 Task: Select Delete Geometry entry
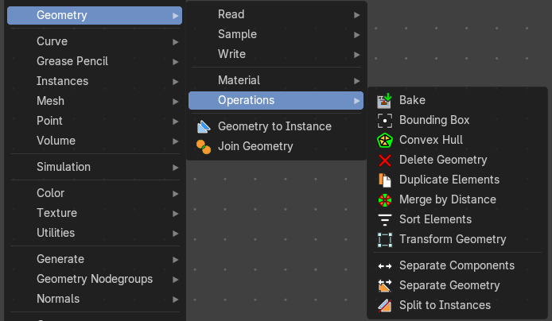[457, 160]
